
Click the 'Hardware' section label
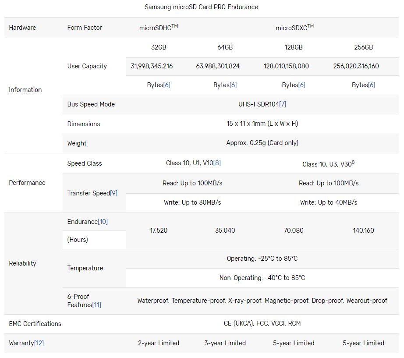(x=22, y=28)
